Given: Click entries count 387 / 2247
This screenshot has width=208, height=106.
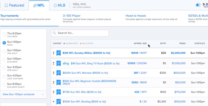Looking at the screenshot, I should [x=140, y=73].
